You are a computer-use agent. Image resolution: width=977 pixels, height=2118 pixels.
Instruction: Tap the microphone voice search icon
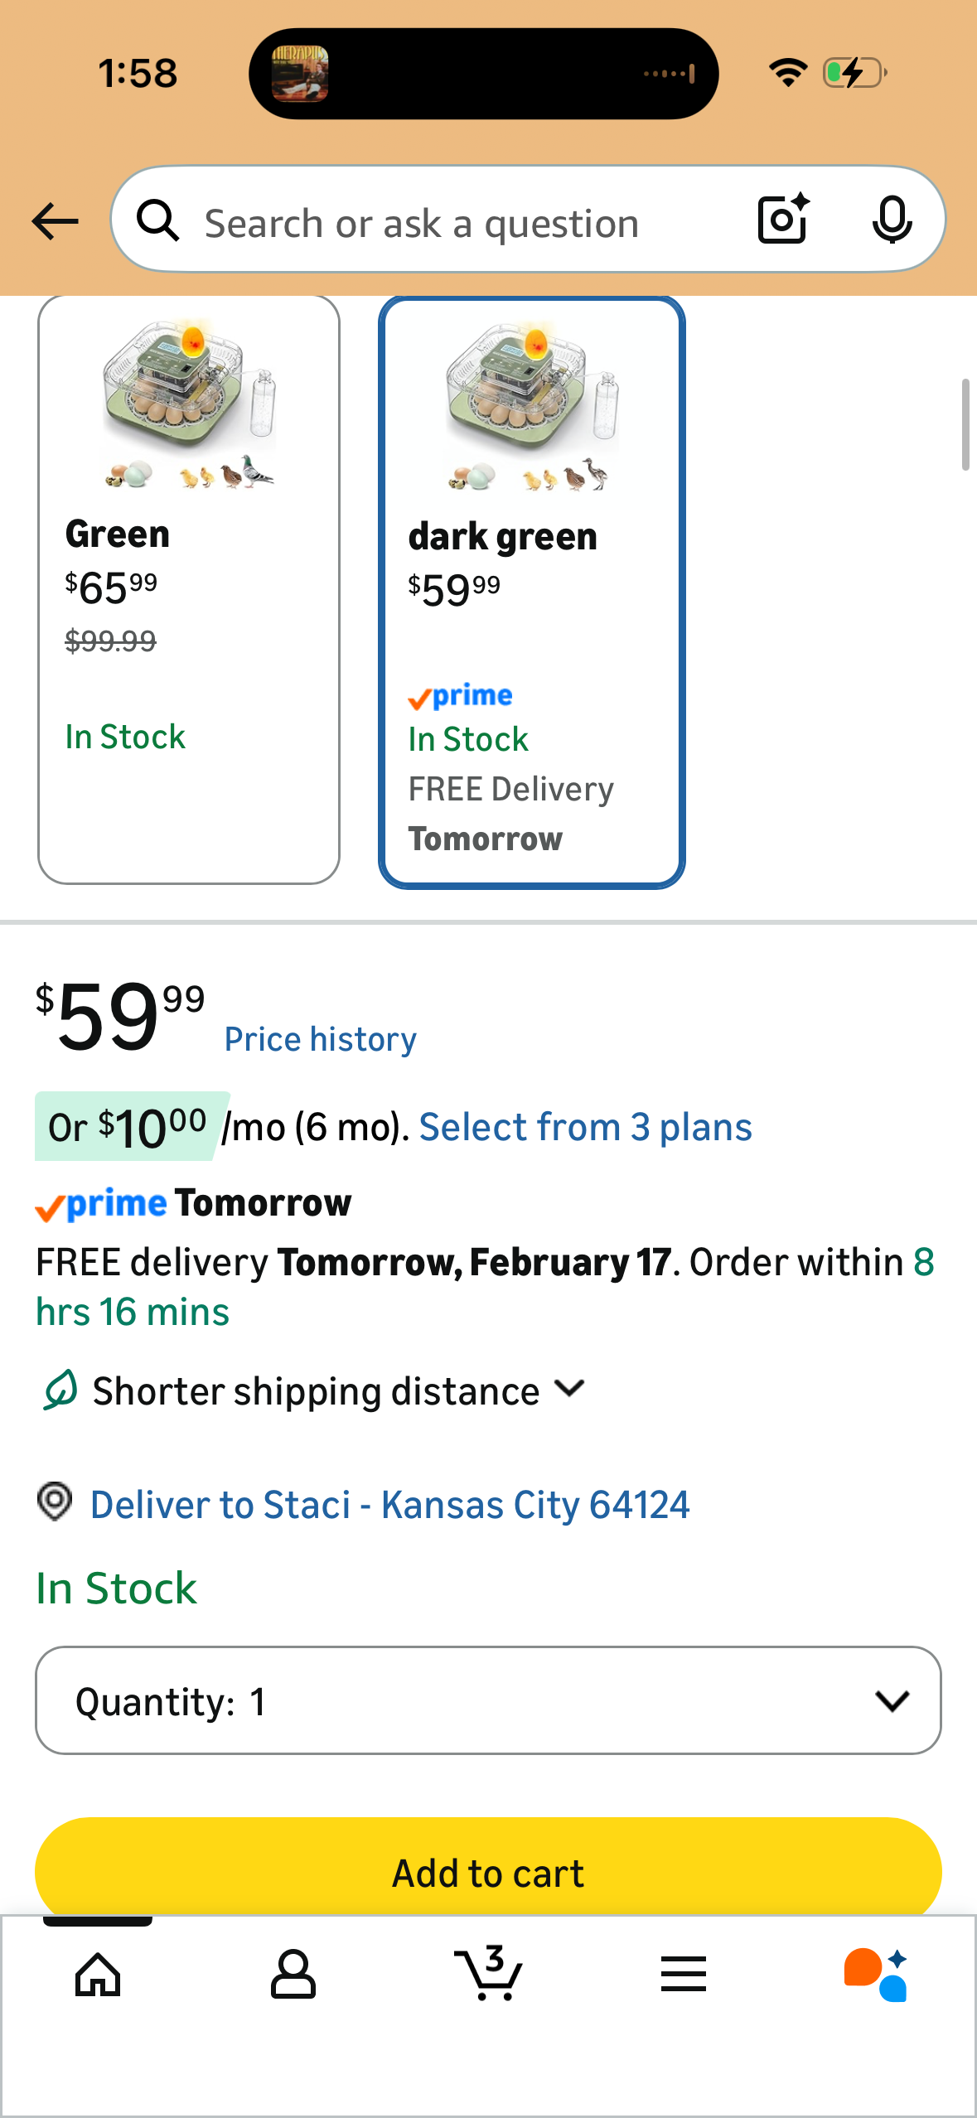coord(892,220)
